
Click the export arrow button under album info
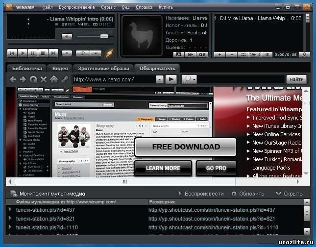pyautogui.click(x=191, y=54)
